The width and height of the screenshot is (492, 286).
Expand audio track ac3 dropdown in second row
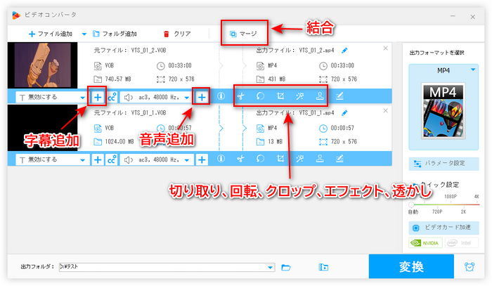coord(187,160)
